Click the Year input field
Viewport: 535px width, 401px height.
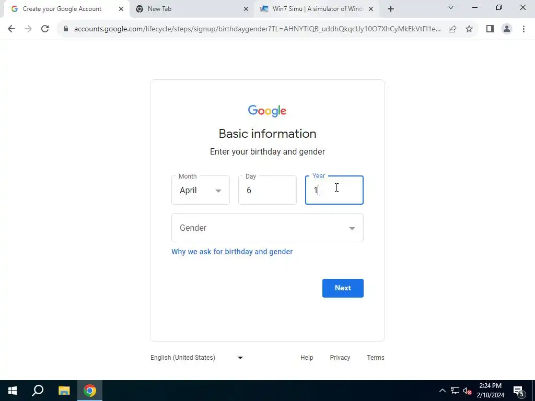coord(334,190)
